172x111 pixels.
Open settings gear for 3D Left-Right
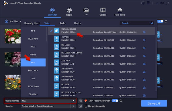[144, 80]
